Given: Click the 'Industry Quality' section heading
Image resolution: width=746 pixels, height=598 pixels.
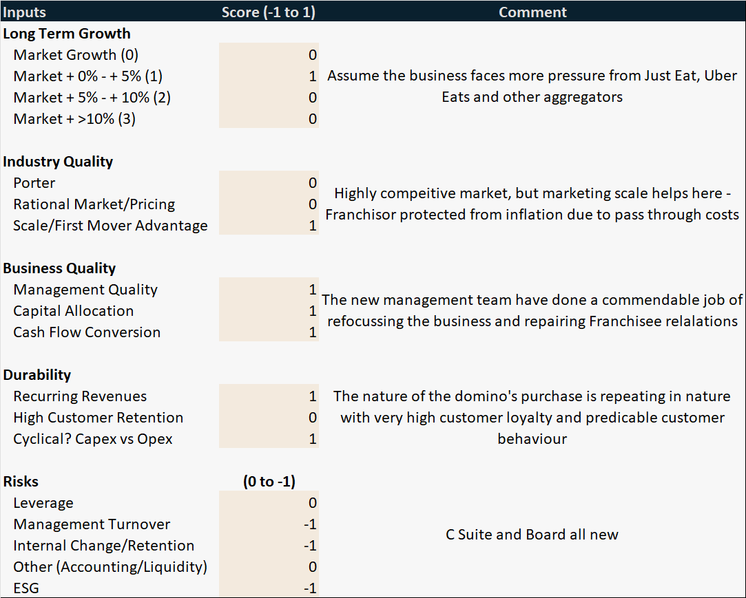Looking at the screenshot, I should click(58, 162).
